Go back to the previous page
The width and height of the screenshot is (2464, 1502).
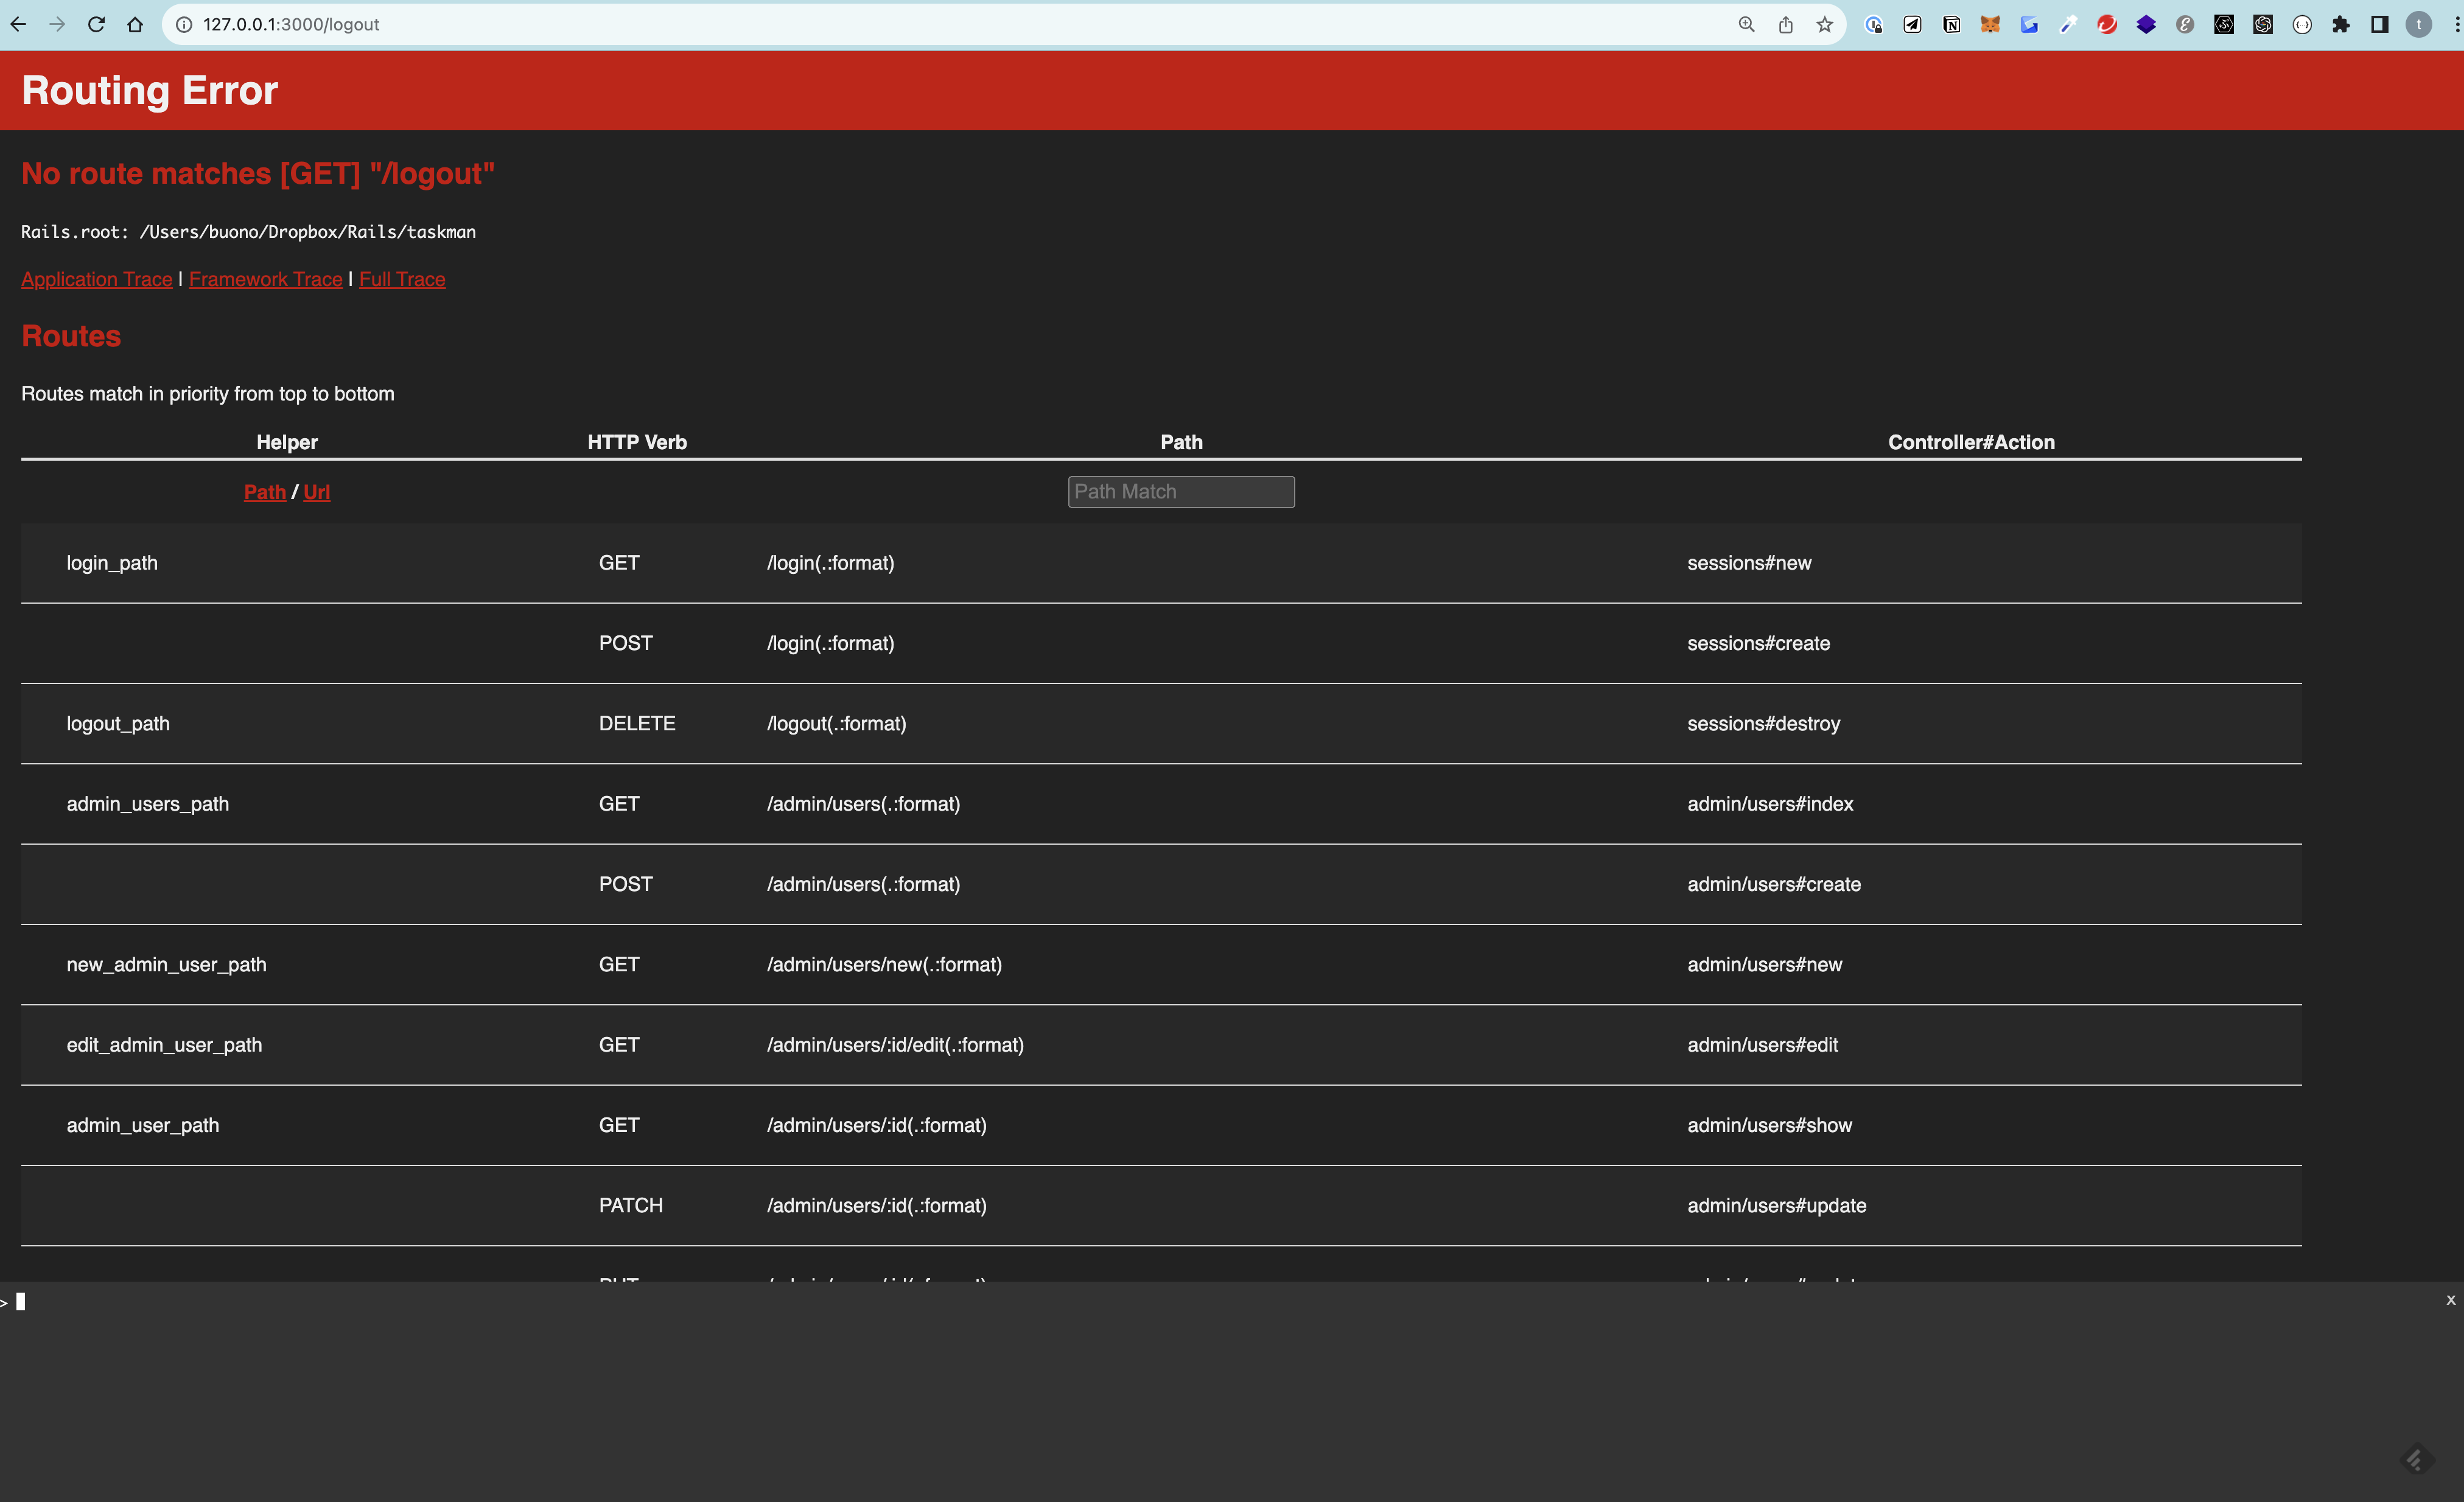[18, 24]
